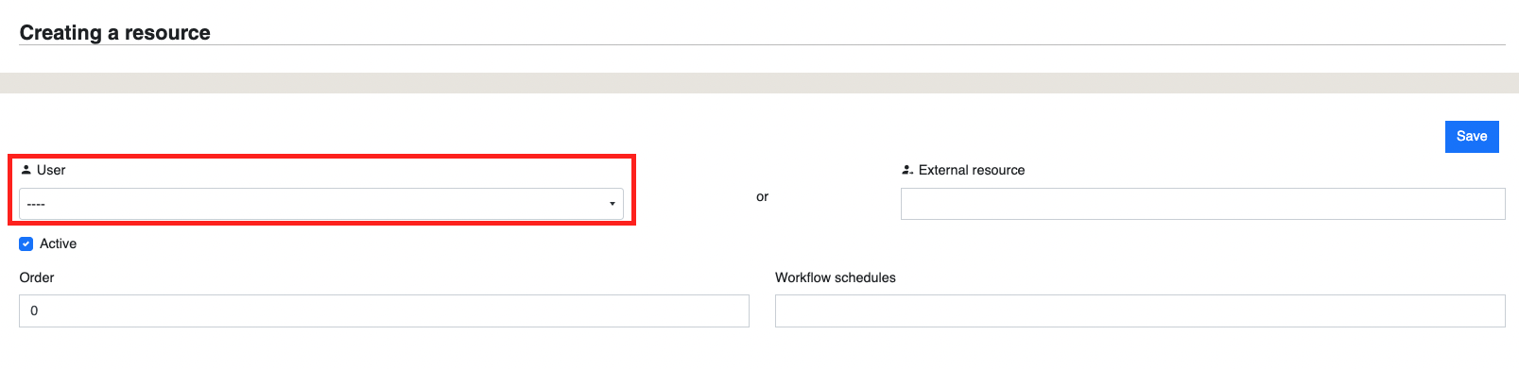Focus the Order number field
The height and width of the screenshot is (369, 1519).
click(384, 310)
